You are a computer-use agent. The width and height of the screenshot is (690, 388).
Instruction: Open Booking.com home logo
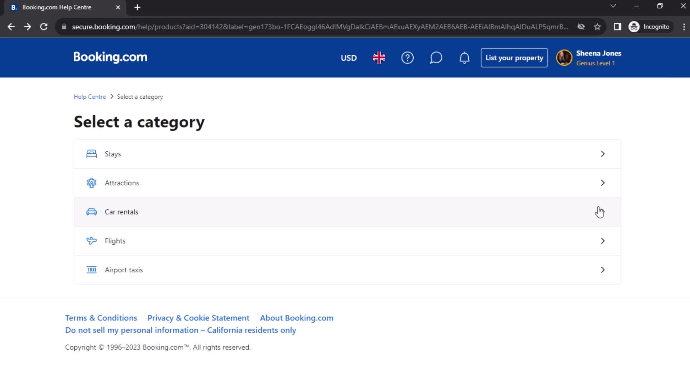(x=110, y=57)
